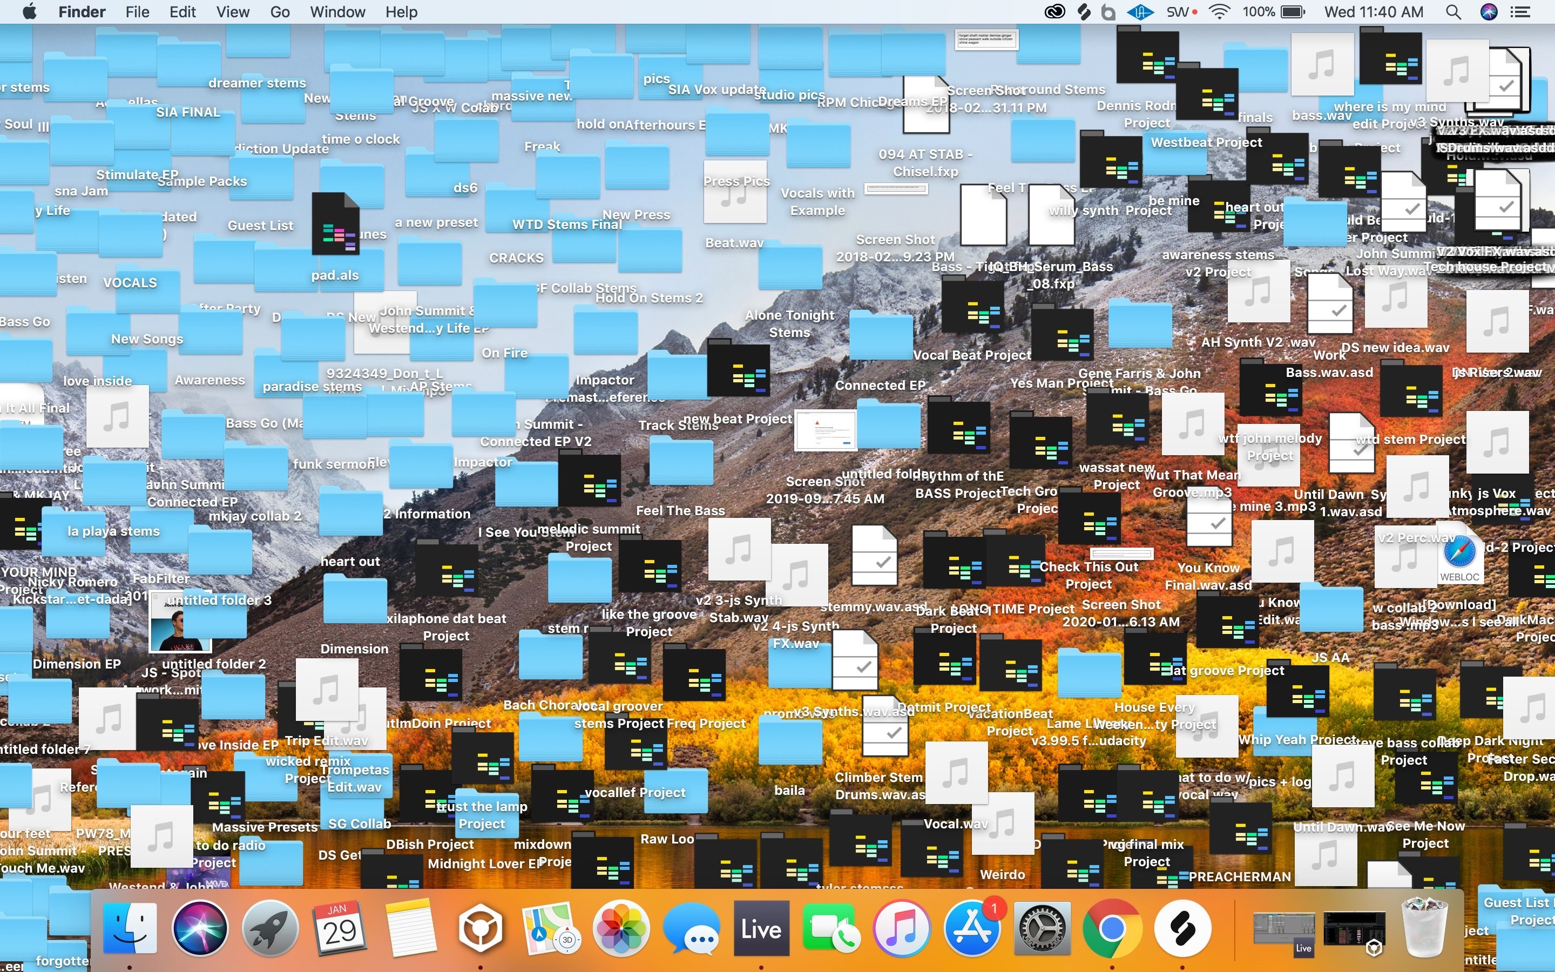The image size is (1555, 972).
Task: Open the File menu
Action: (137, 11)
